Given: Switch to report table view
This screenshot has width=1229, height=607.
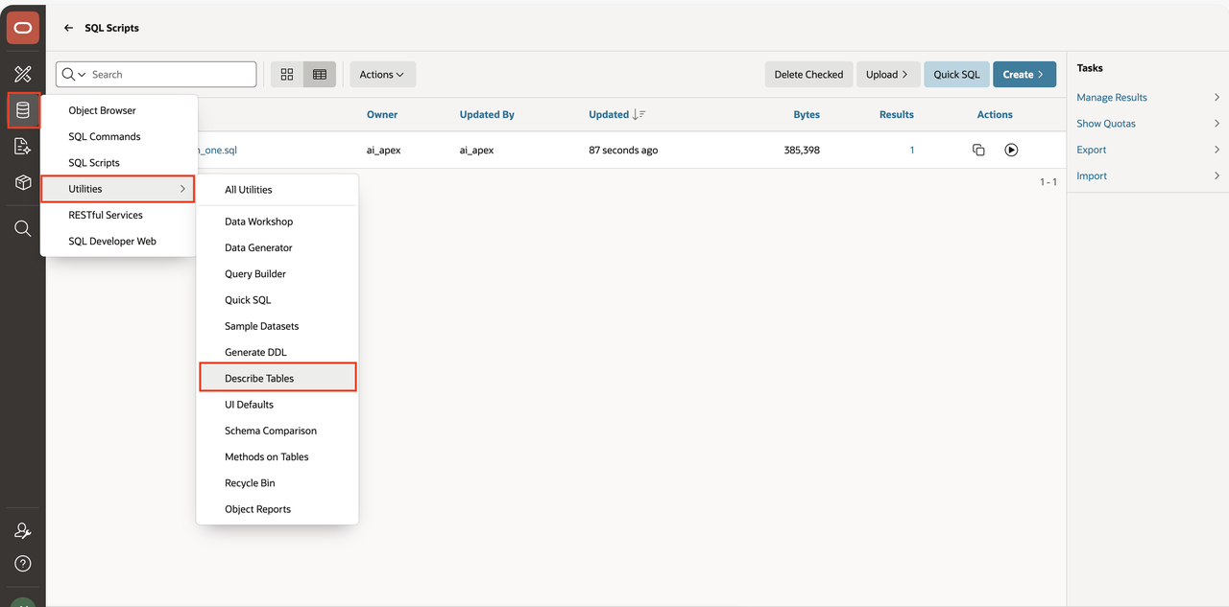Looking at the screenshot, I should pos(320,75).
